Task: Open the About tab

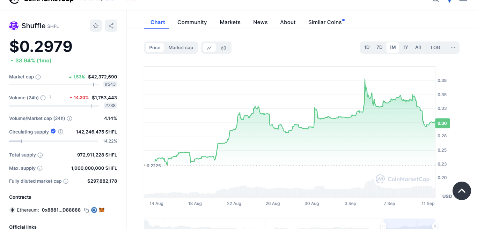Action: [288, 22]
